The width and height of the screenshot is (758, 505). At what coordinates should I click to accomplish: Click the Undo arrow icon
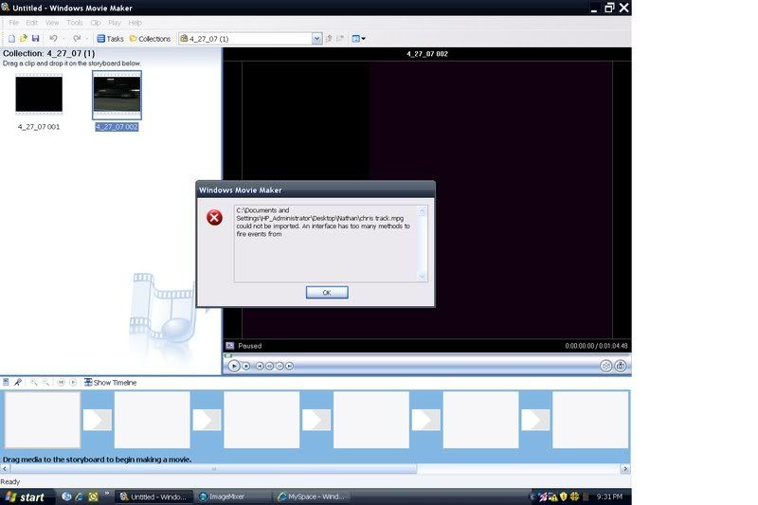(x=53, y=39)
